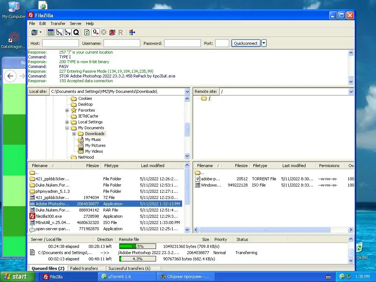The image size is (376, 282).
Task: Expand the Local Settings tree node
Action: 67,122
